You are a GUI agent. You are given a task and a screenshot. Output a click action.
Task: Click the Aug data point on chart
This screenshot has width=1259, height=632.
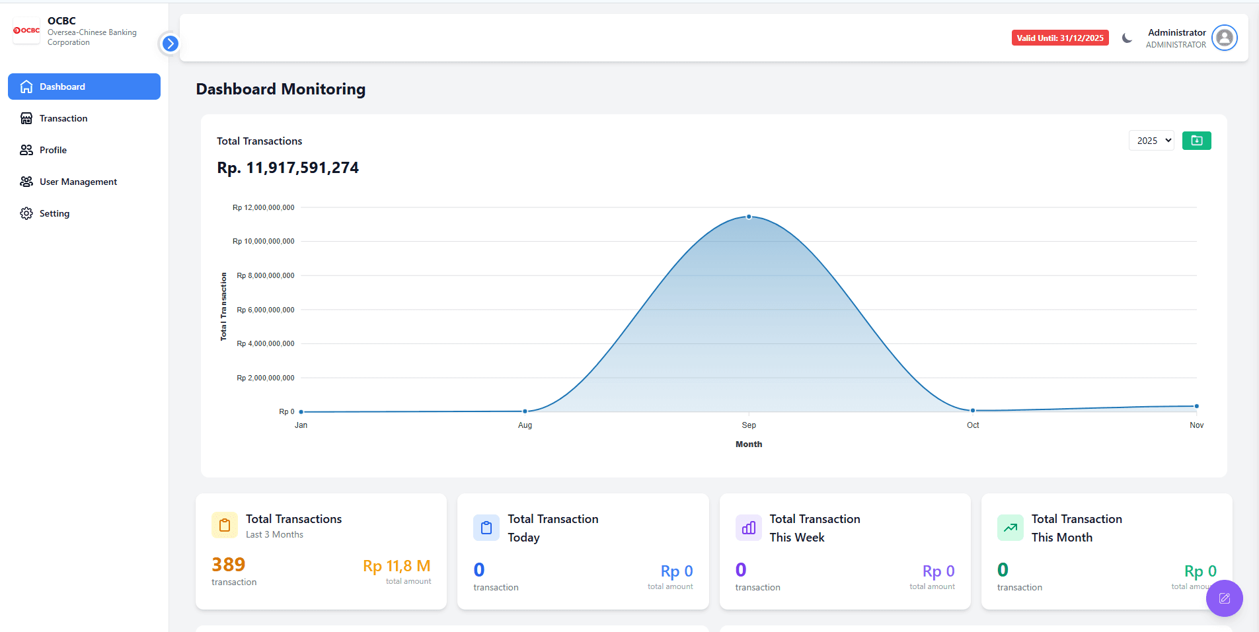(525, 411)
